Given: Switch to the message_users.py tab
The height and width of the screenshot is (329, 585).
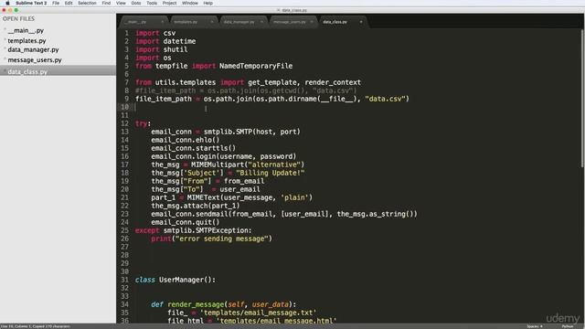Looking at the screenshot, I should (292, 22).
